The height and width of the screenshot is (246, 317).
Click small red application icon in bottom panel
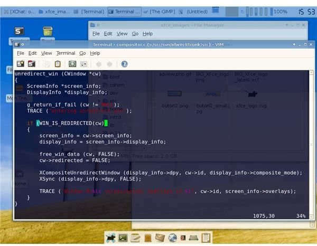[183, 238]
